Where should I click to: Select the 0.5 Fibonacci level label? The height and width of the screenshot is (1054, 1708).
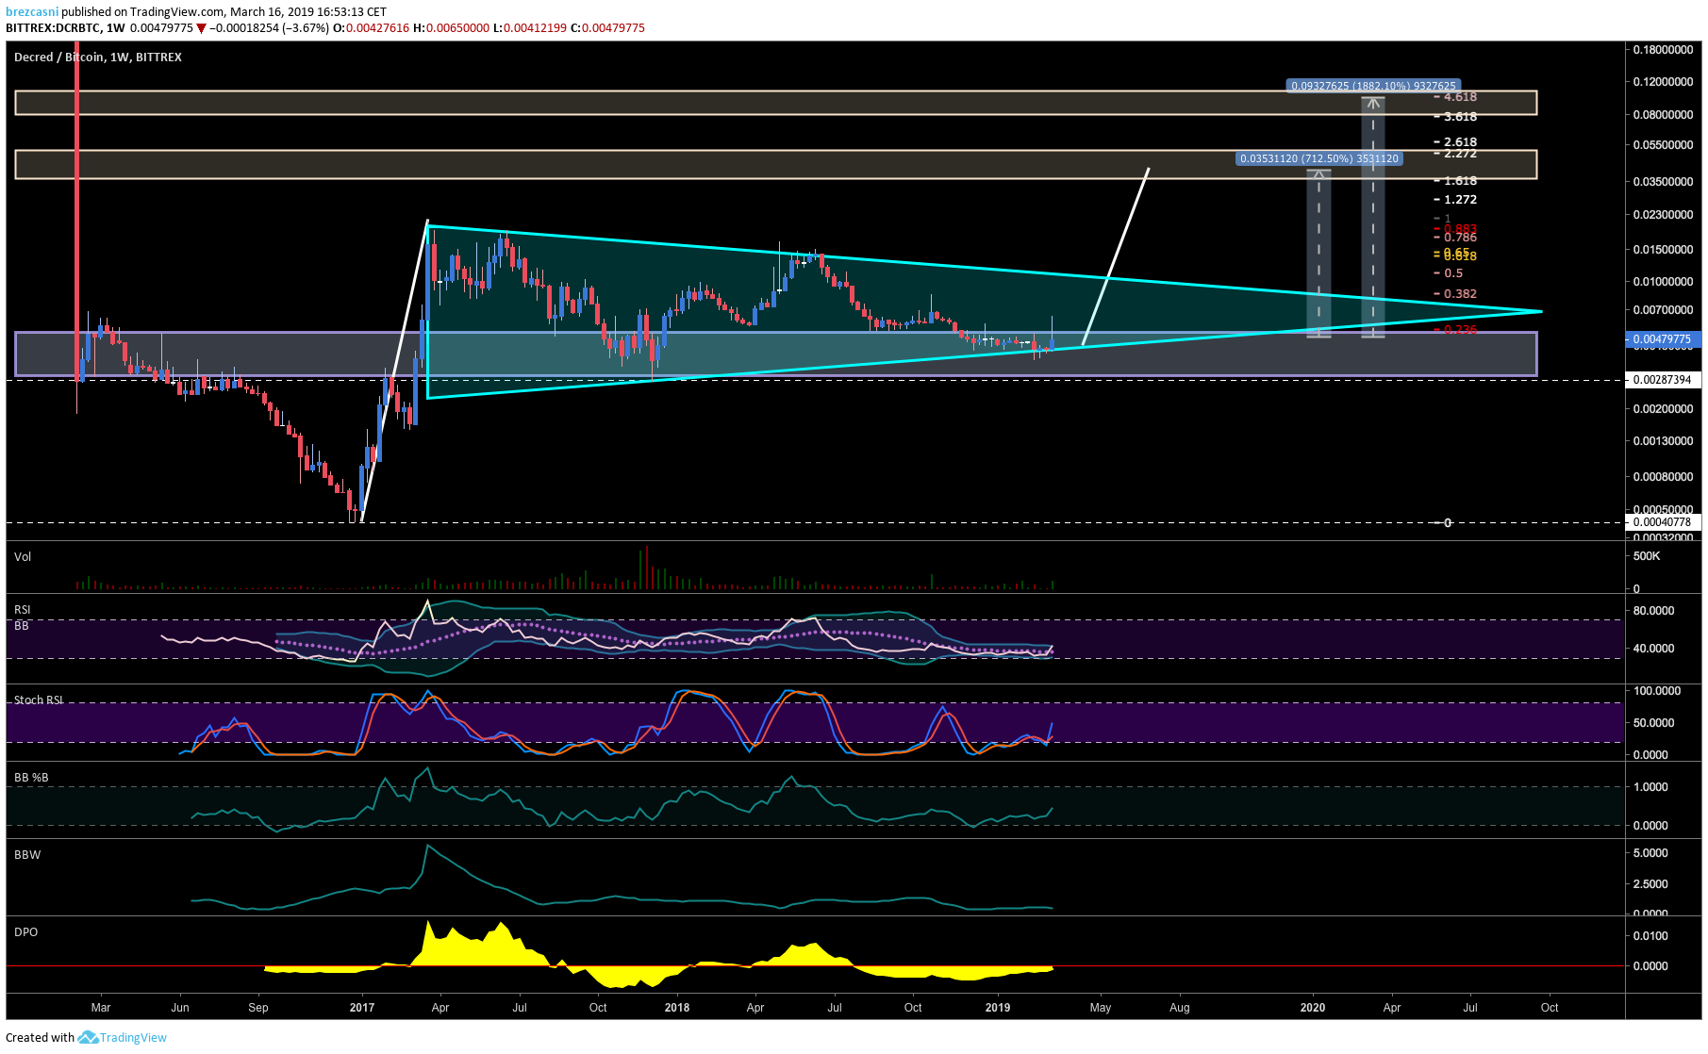(x=1453, y=273)
